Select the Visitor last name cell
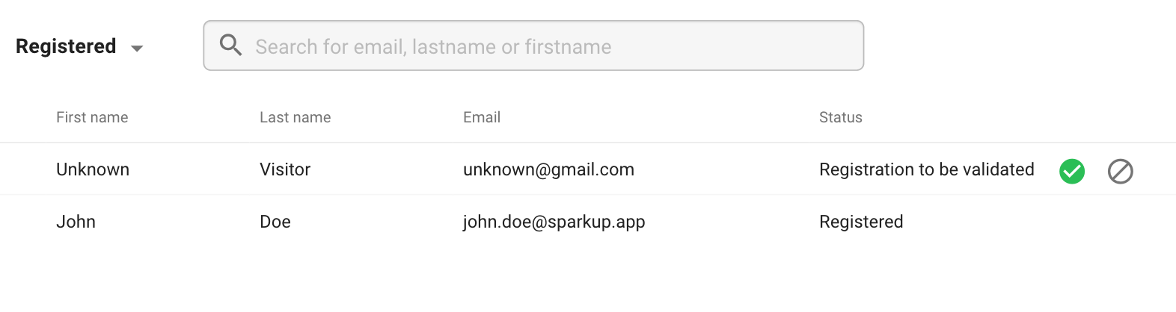 pyautogui.click(x=285, y=169)
